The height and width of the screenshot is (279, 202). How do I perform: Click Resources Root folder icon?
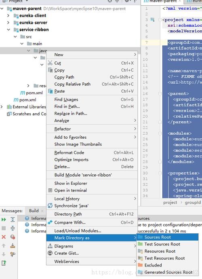coord(141,251)
